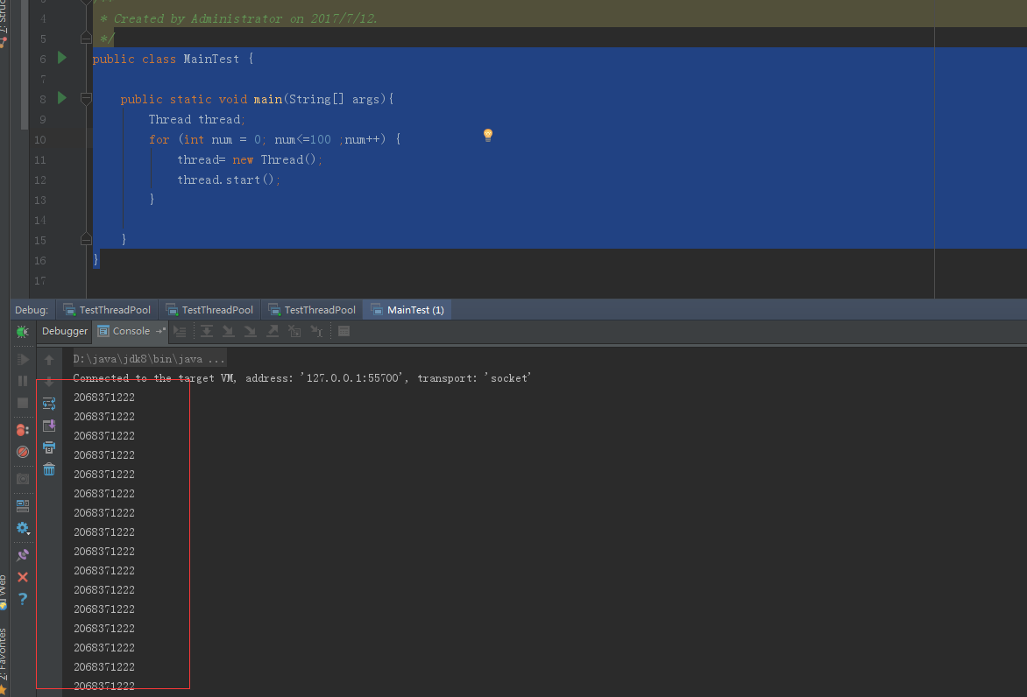Click the Pause Program icon

(23, 381)
